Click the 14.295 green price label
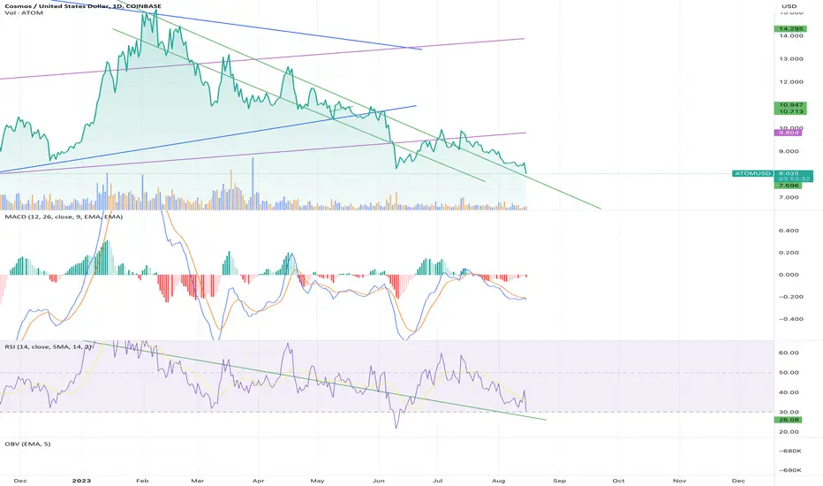The height and width of the screenshot is (486, 823). [789, 29]
